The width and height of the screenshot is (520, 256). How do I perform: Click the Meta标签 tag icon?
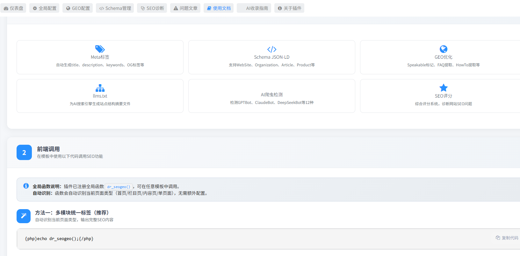point(100,49)
